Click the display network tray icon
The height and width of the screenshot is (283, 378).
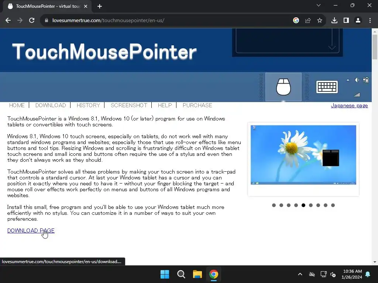323,274
